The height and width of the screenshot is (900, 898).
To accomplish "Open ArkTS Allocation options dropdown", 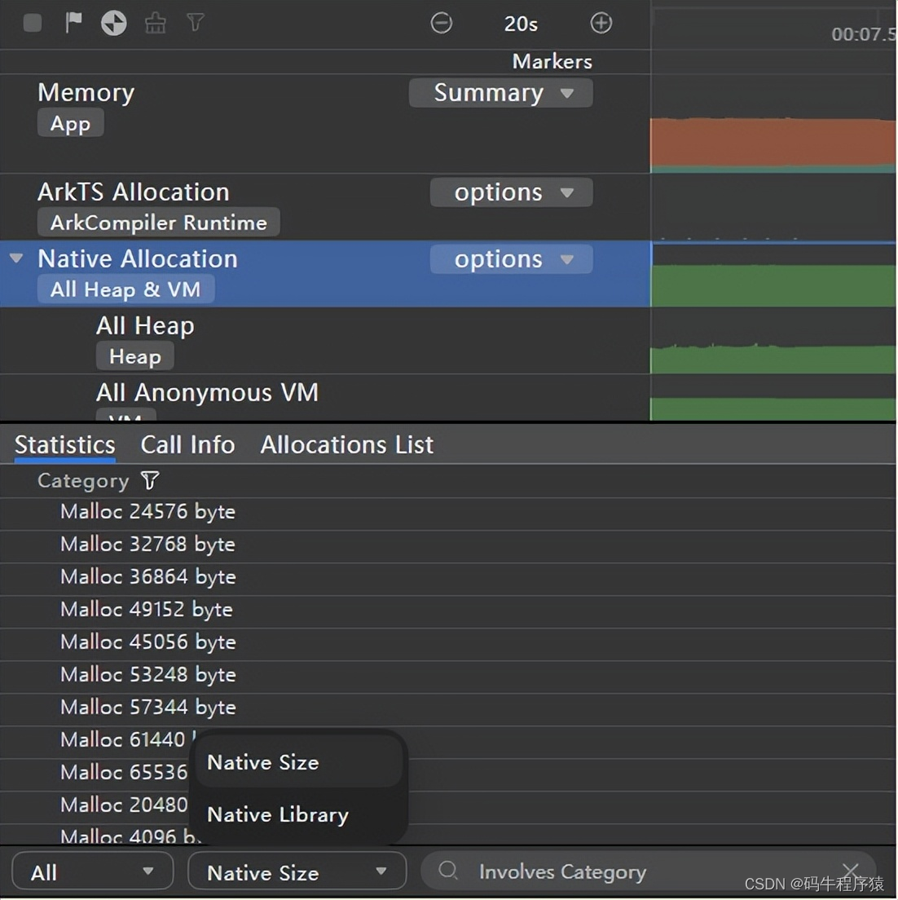I will [511, 192].
